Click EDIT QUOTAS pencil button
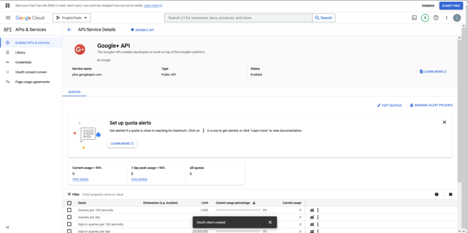Viewport: 468px width, 233px height. pos(390,106)
